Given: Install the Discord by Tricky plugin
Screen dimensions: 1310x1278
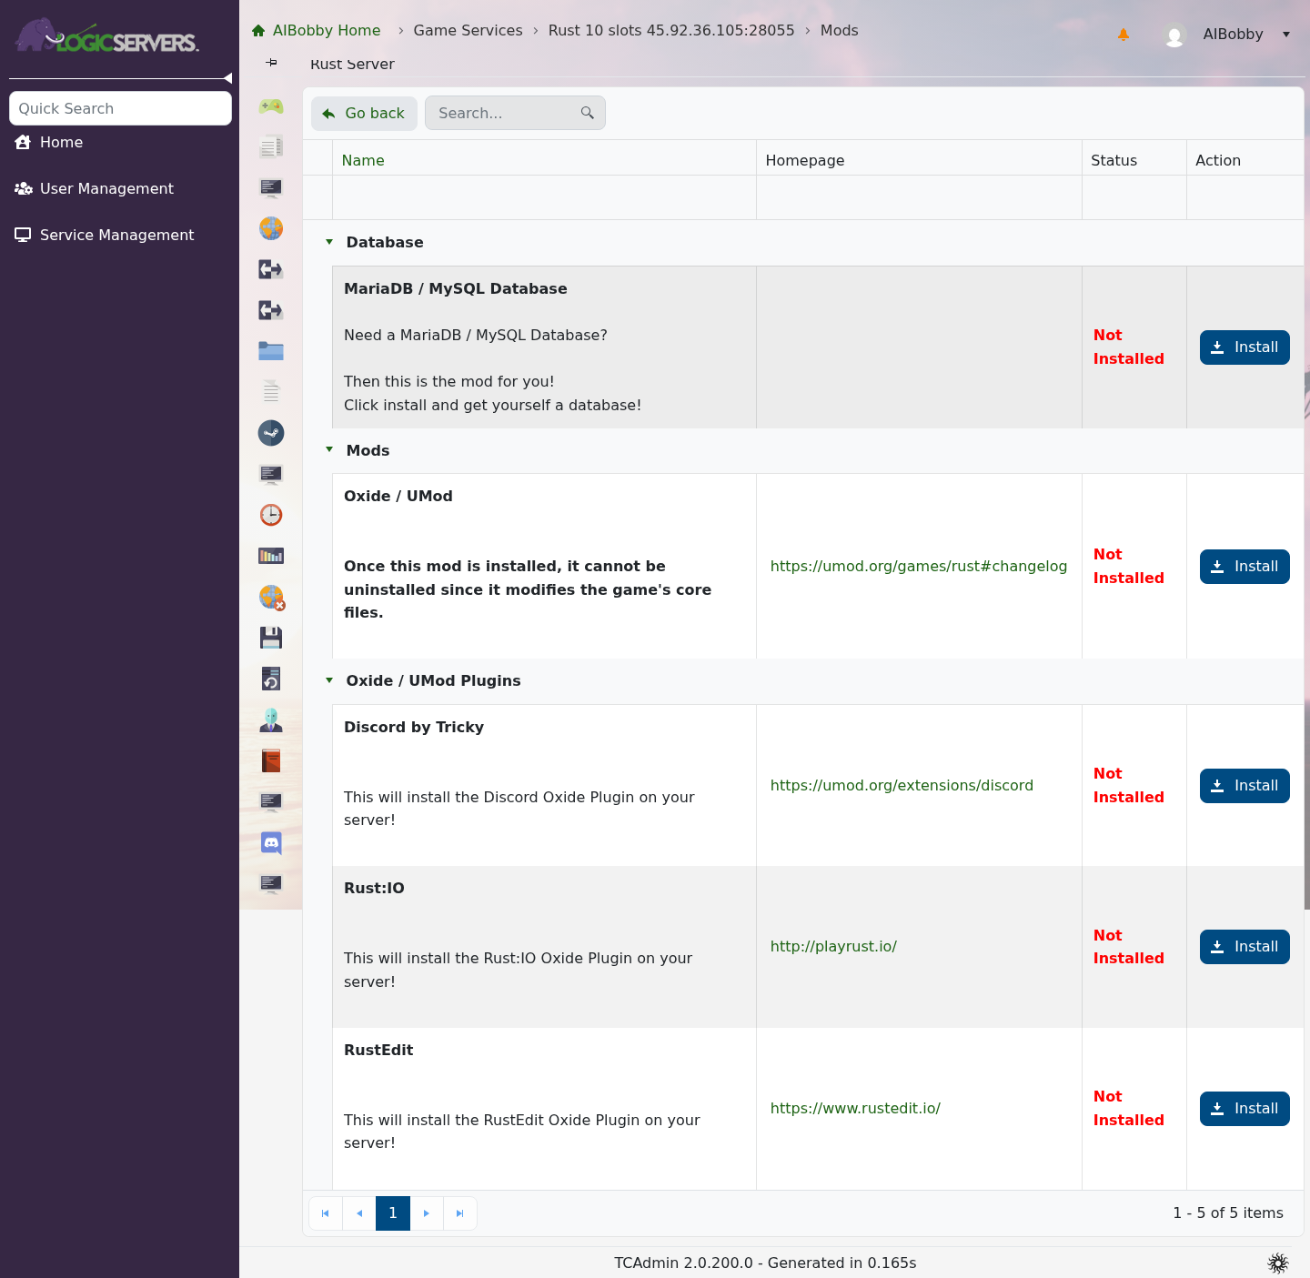Looking at the screenshot, I should [x=1244, y=786].
